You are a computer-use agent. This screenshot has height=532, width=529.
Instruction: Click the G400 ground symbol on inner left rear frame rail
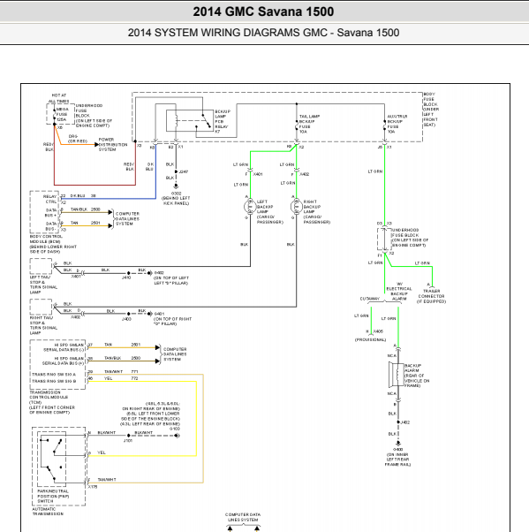coord(398,443)
